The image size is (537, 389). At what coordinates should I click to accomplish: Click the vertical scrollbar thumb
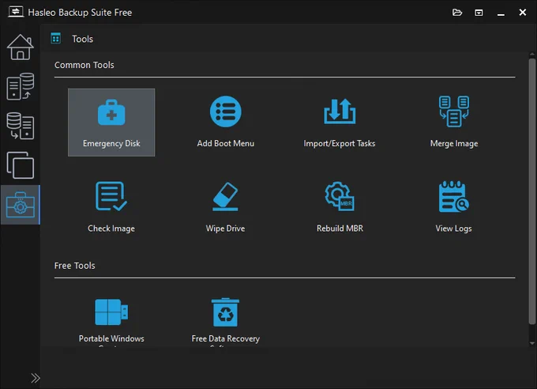point(531,191)
